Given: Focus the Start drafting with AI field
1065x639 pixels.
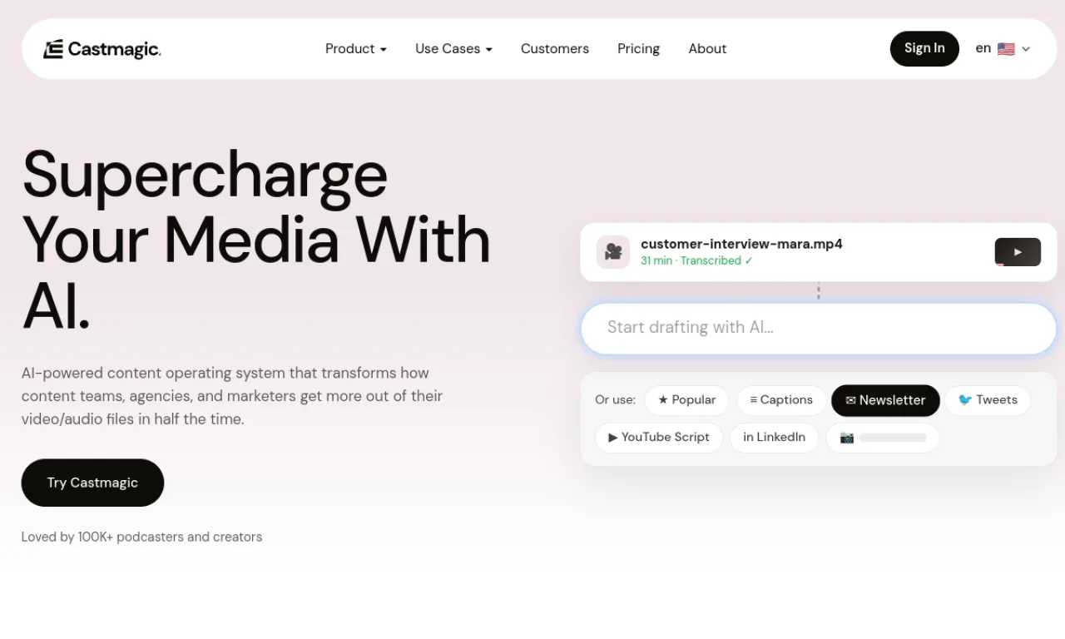Looking at the screenshot, I should (819, 328).
